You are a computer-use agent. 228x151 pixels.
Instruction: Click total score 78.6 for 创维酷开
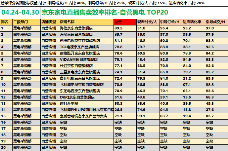click(x=125, y=53)
